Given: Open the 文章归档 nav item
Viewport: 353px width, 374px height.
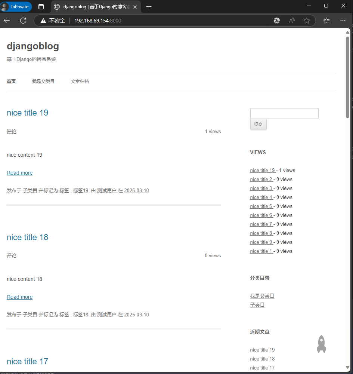Looking at the screenshot, I should coord(80,81).
